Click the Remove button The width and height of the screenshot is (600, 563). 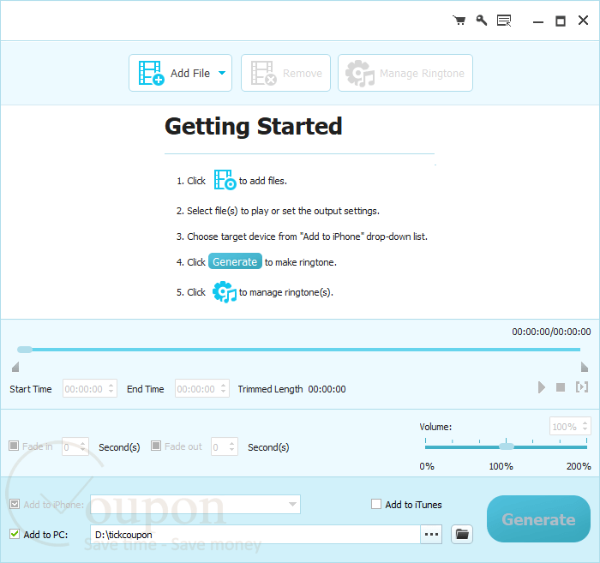point(285,73)
